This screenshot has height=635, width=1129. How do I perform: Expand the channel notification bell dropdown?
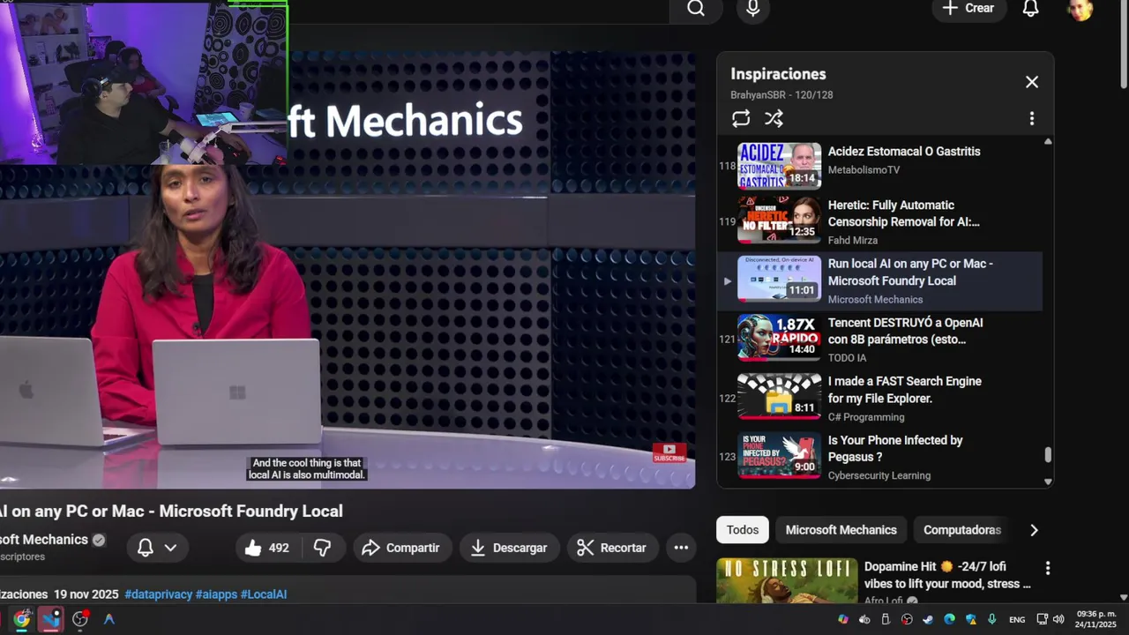click(157, 548)
